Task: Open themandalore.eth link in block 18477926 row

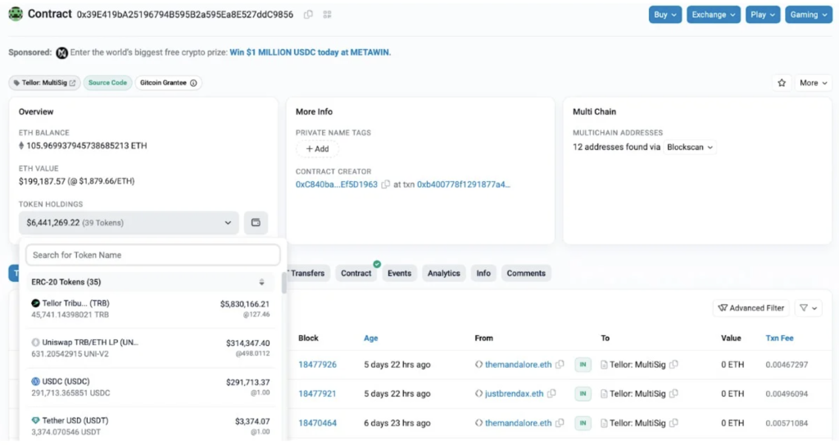Action: (x=518, y=365)
